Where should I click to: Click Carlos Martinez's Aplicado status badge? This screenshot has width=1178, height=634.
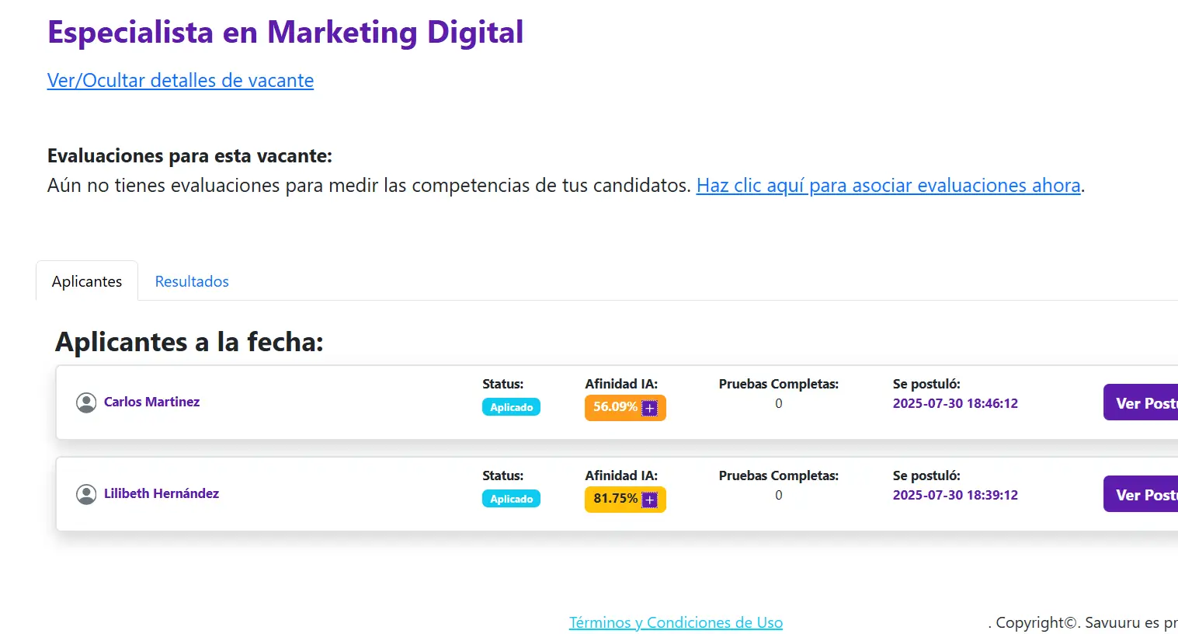click(511, 407)
